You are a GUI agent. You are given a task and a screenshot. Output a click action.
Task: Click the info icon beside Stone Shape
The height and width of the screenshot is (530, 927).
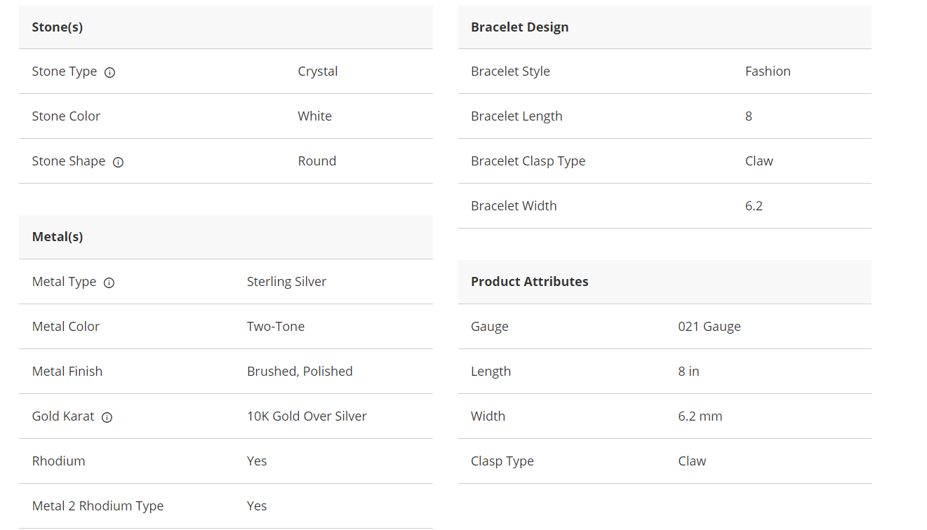[x=118, y=162]
